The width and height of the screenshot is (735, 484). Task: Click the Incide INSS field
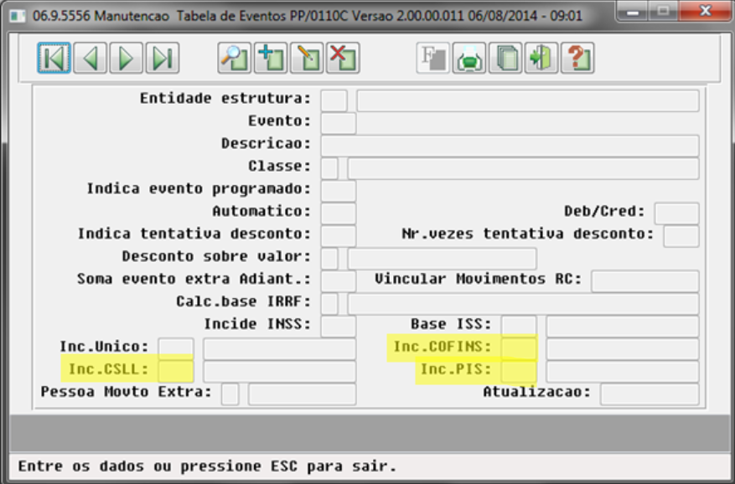(x=339, y=326)
